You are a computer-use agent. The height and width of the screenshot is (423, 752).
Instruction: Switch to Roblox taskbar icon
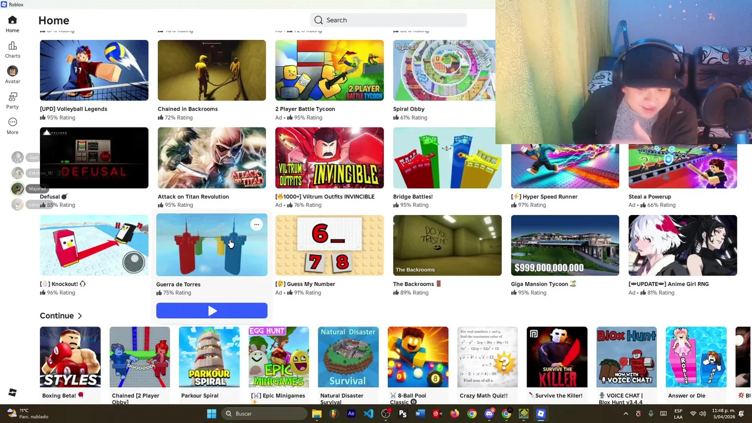540,414
